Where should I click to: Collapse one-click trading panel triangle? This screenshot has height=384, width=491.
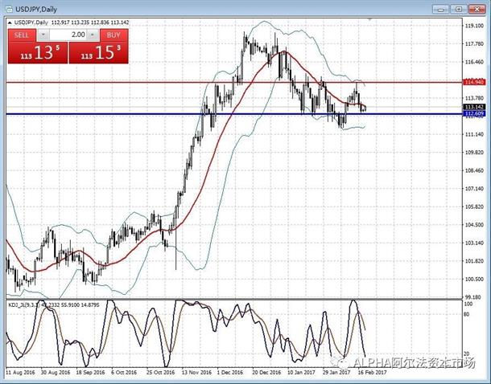click(10, 22)
